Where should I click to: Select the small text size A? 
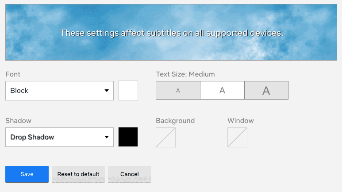point(178,90)
